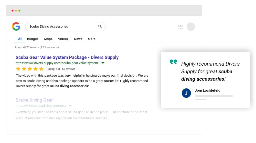256x143 pixels.
Task: Open the account profile avatar
Action: click(x=191, y=27)
